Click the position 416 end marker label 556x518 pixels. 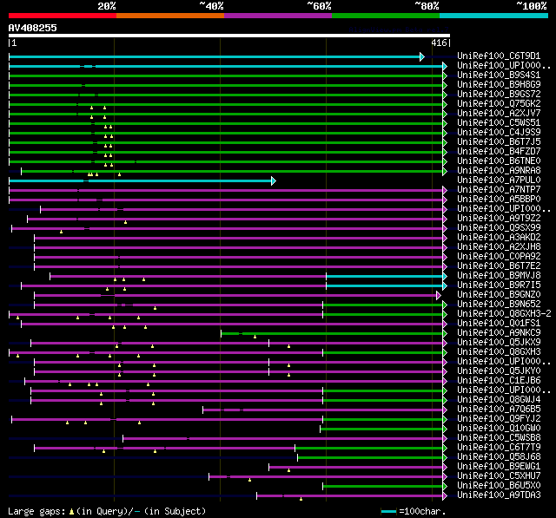pyautogui.click(x=439, y=43)
